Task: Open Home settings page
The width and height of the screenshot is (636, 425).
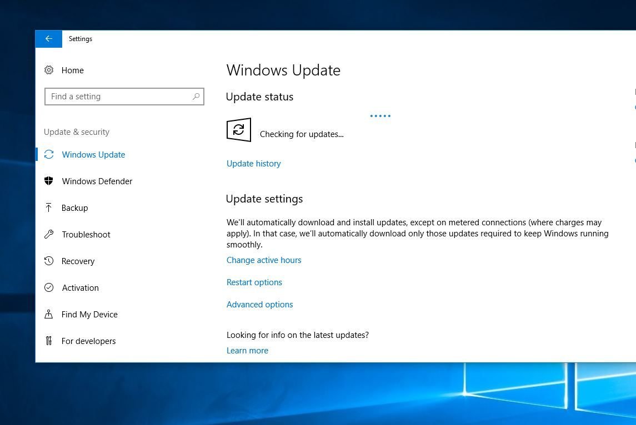Action: [73, 70]
